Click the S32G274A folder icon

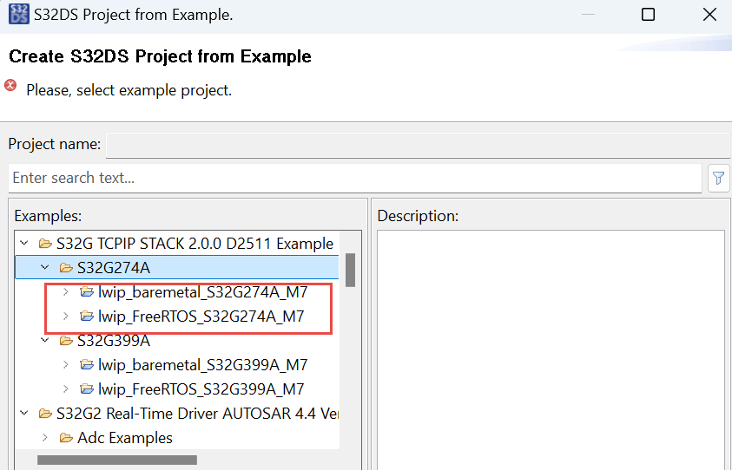[66, 268]
